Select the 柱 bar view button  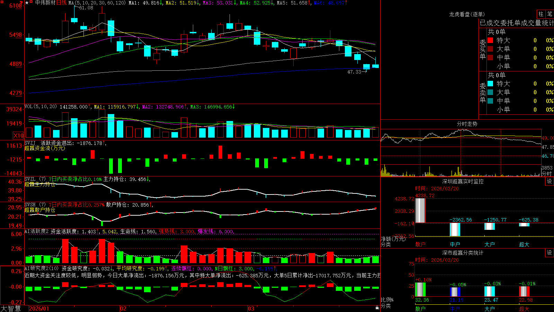[x=541, y=14]
